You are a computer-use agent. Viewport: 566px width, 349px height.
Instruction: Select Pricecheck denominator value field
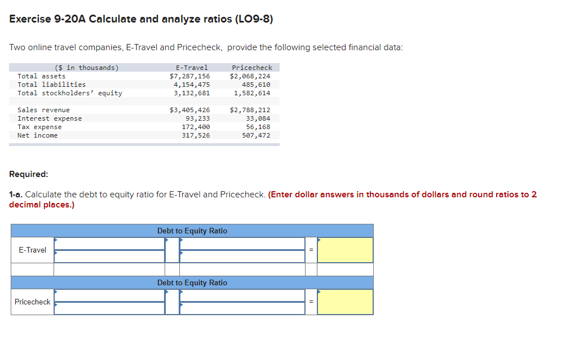pyautogui.click(x=242, y=308)
